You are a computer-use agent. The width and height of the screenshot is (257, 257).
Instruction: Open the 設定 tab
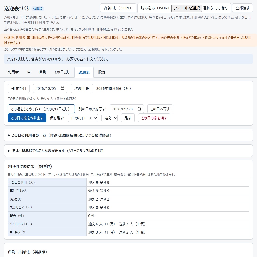click(x=102, y=72)
